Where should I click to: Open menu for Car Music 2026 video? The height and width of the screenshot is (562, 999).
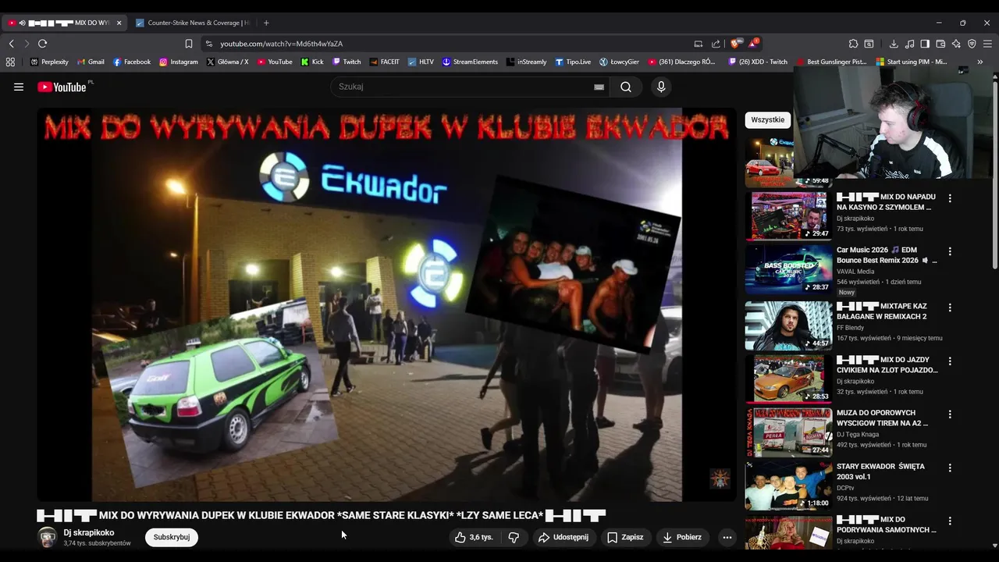950,251
